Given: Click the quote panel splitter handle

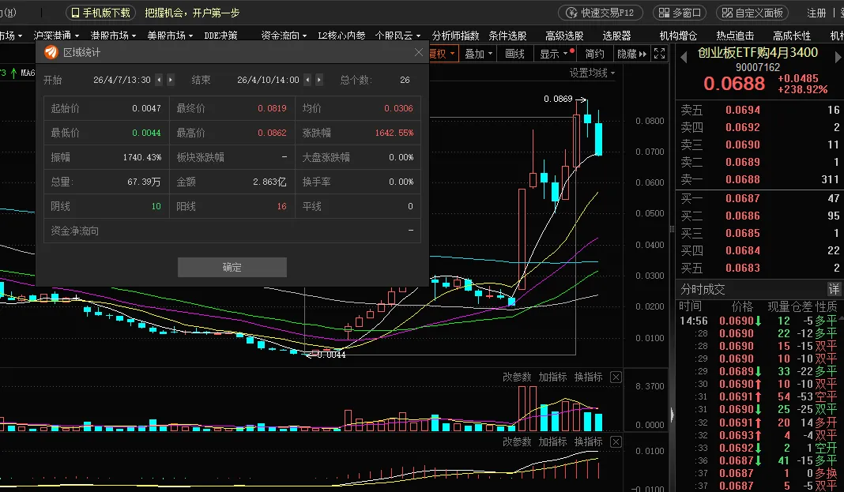Looking at the screenshot, I should point(672,228).
